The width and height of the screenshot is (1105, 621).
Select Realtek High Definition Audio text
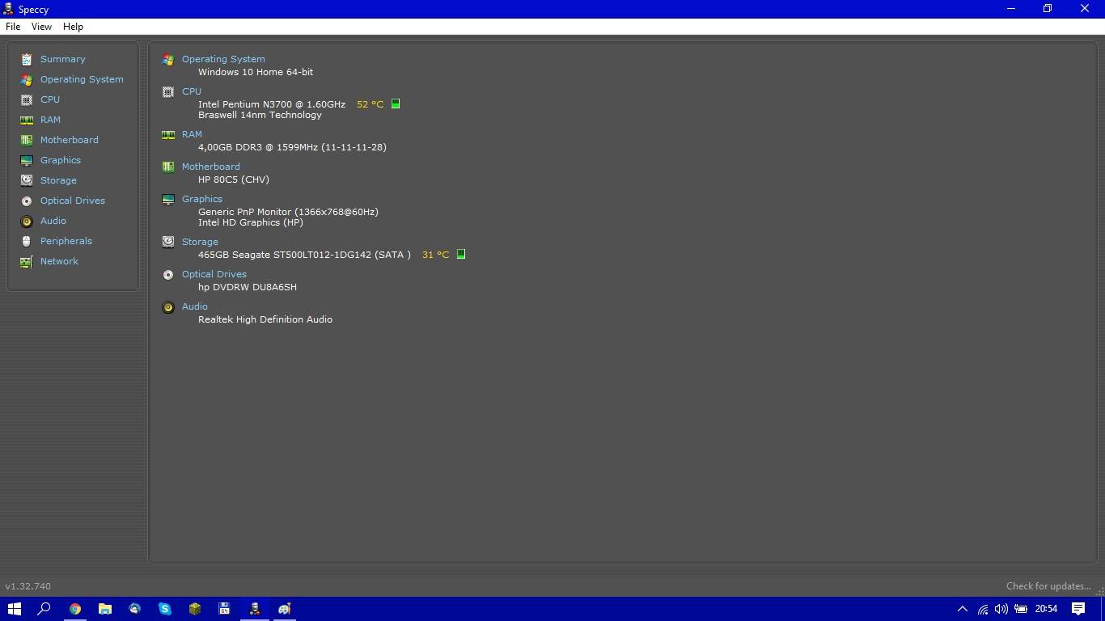tap(265, 319)
